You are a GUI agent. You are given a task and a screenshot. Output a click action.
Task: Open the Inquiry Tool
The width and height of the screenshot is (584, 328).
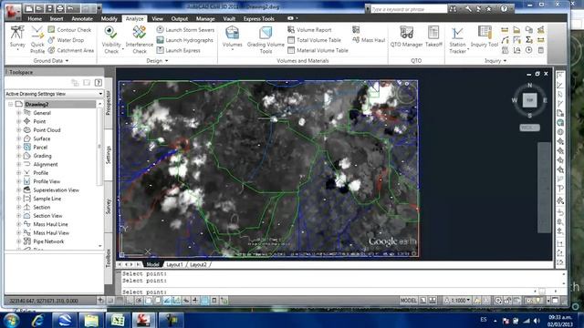tap(485, 37)
